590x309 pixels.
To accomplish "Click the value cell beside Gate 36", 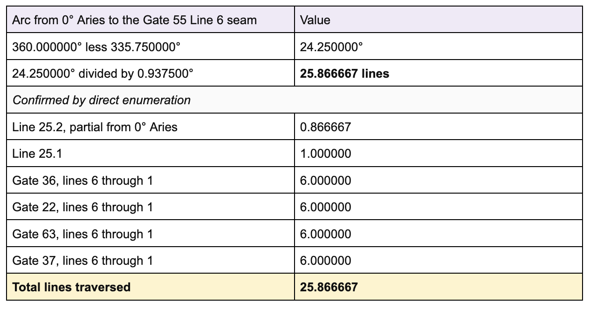I will 439,180.
